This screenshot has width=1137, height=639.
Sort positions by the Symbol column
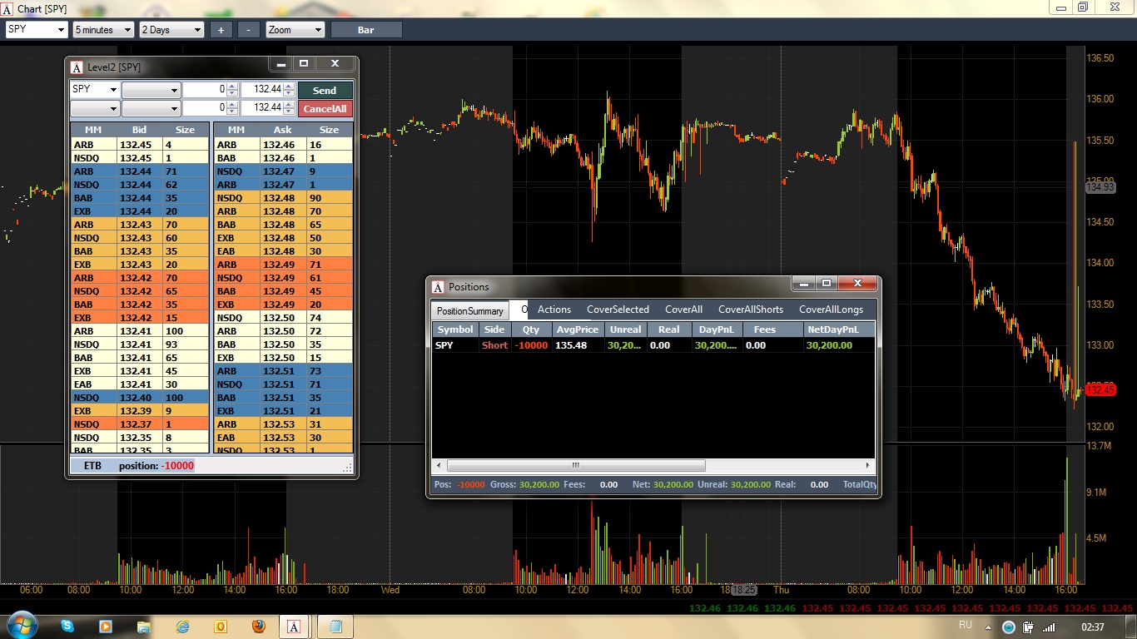pyautogui.click(x=455, y=329)
